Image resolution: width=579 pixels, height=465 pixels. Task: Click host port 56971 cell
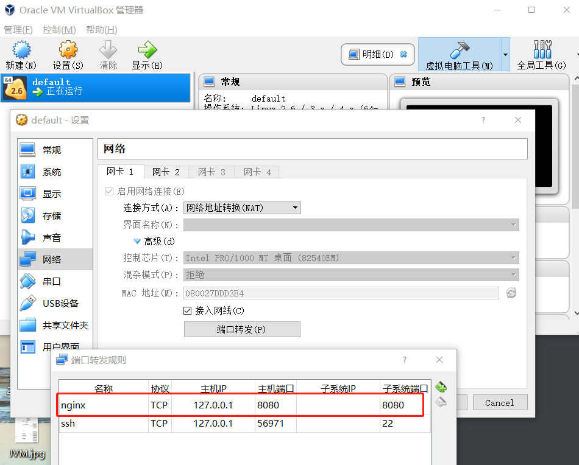point(276,424)
